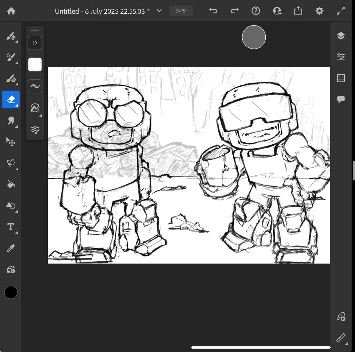Activate the Eyedropper tool
Viewport: 355px width, 352px height.
click(11, 248)
